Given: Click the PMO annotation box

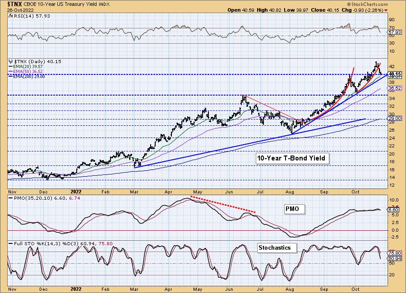Looking at the screenshot, I should point(295,209).
